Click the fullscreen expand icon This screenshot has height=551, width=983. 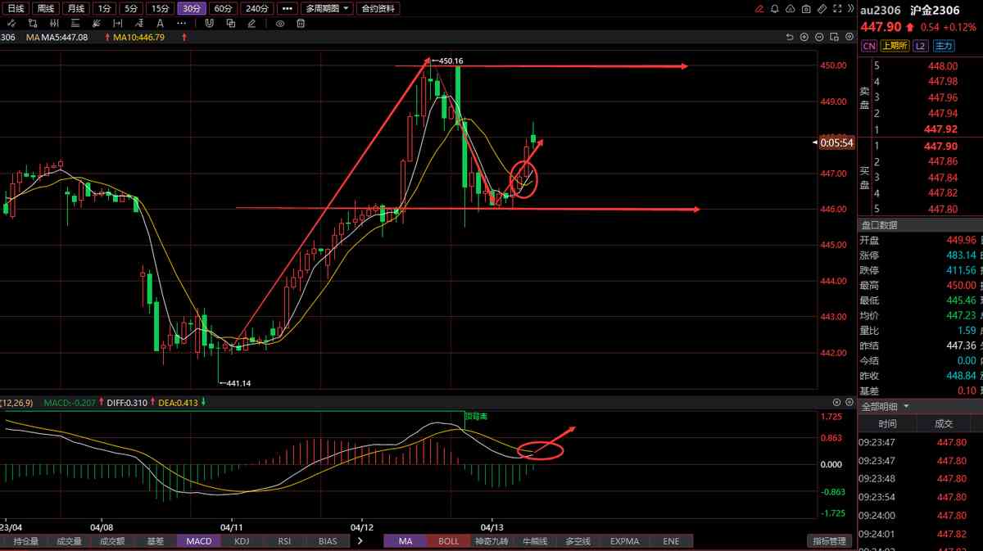coord(837,9)
